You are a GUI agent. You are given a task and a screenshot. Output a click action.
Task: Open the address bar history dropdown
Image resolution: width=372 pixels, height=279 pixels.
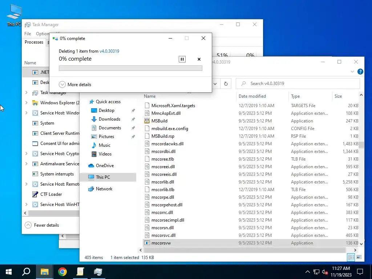click(x=215, y=84)
